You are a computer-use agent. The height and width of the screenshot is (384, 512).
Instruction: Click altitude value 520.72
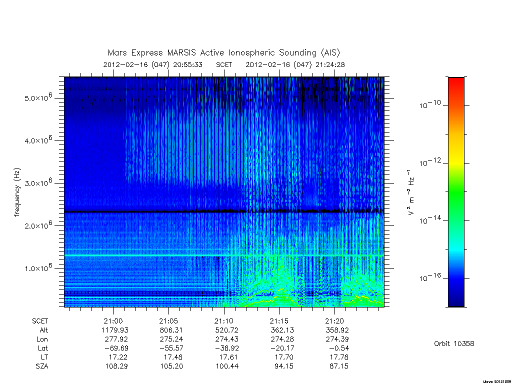tap(226, 330)
